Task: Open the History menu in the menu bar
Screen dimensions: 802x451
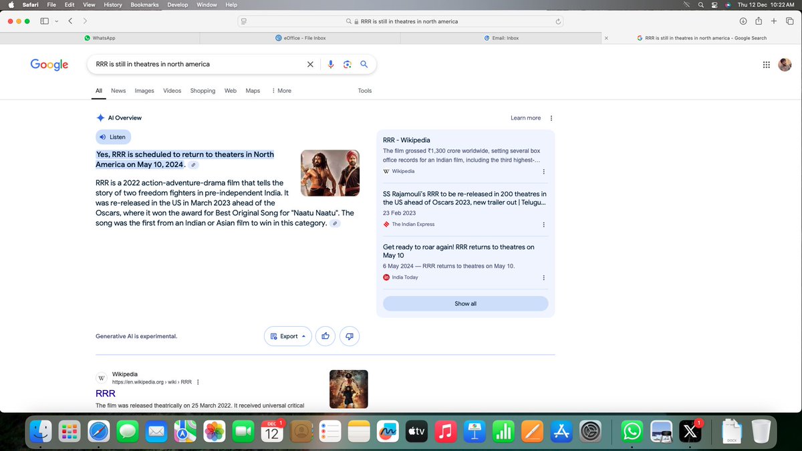Action: click(113, 5)
